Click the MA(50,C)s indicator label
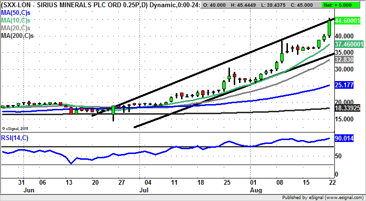This screenshot has width=366, height=201. coord(17,12)
